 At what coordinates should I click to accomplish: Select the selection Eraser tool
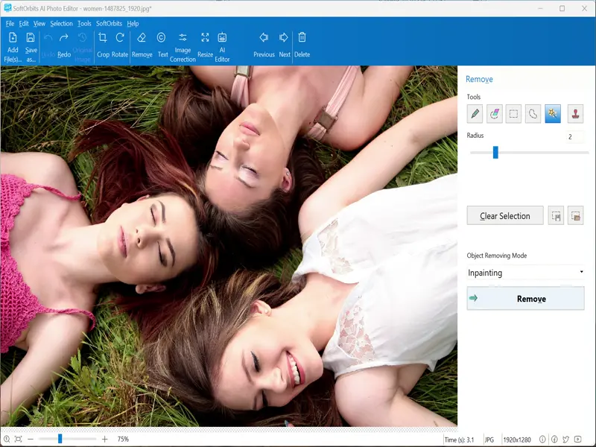click(x=495, y=114)
